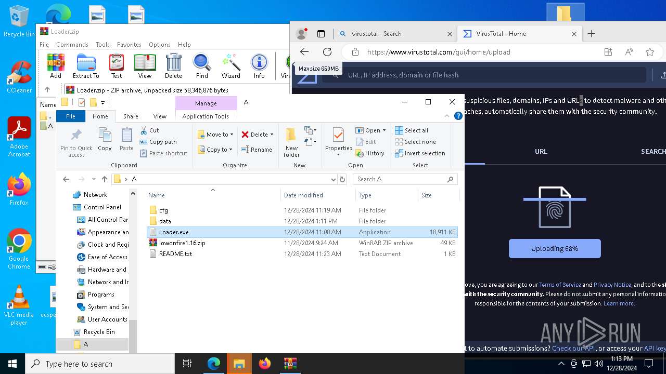Screen dimensions: 666x374
Task: Click Search A input box
Action: coord(405,179)
